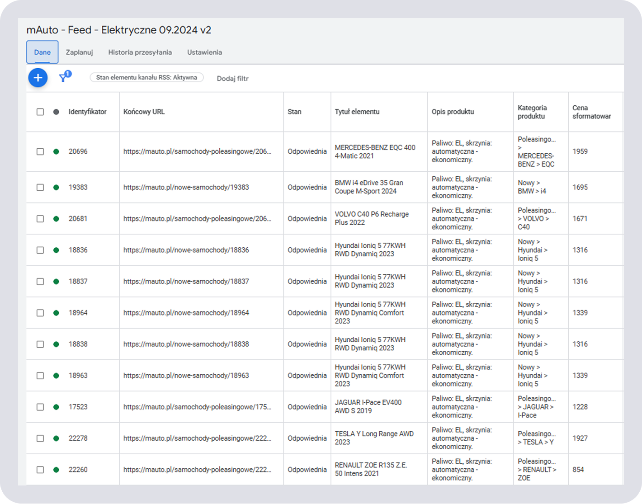Screen dimensions: 642x504
Task: Click the gray status dot in header
Action: [x=56, y=112]
